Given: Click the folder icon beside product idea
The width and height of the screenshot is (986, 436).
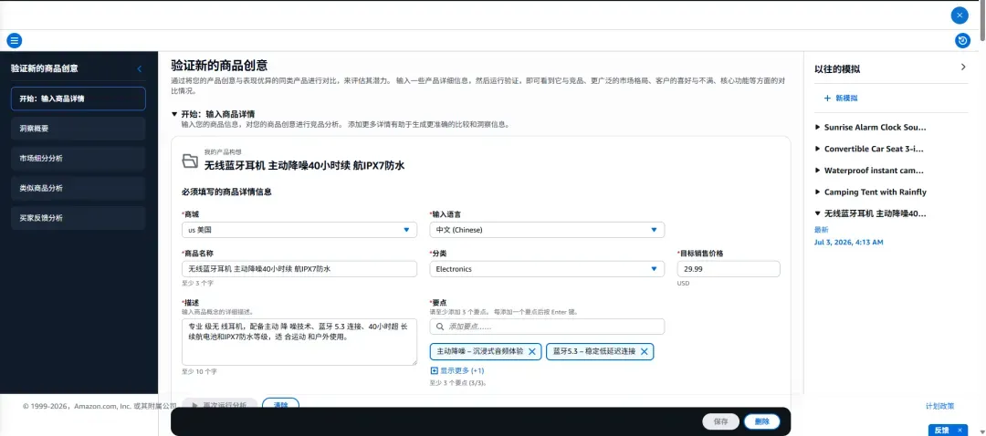Looking at the screenshot, I should (190, 161).
